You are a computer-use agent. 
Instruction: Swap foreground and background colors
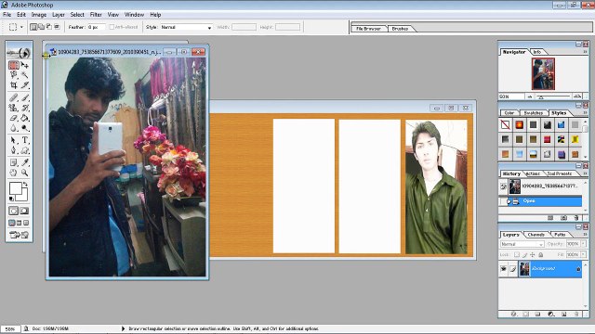tap(26, 184)
